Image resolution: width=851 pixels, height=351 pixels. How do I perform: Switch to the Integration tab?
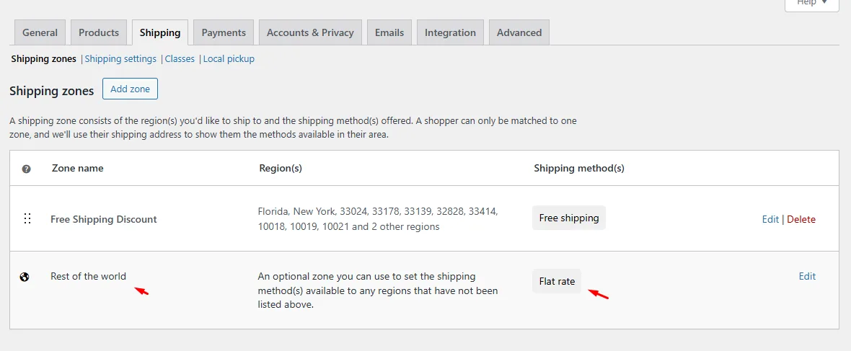450,32
